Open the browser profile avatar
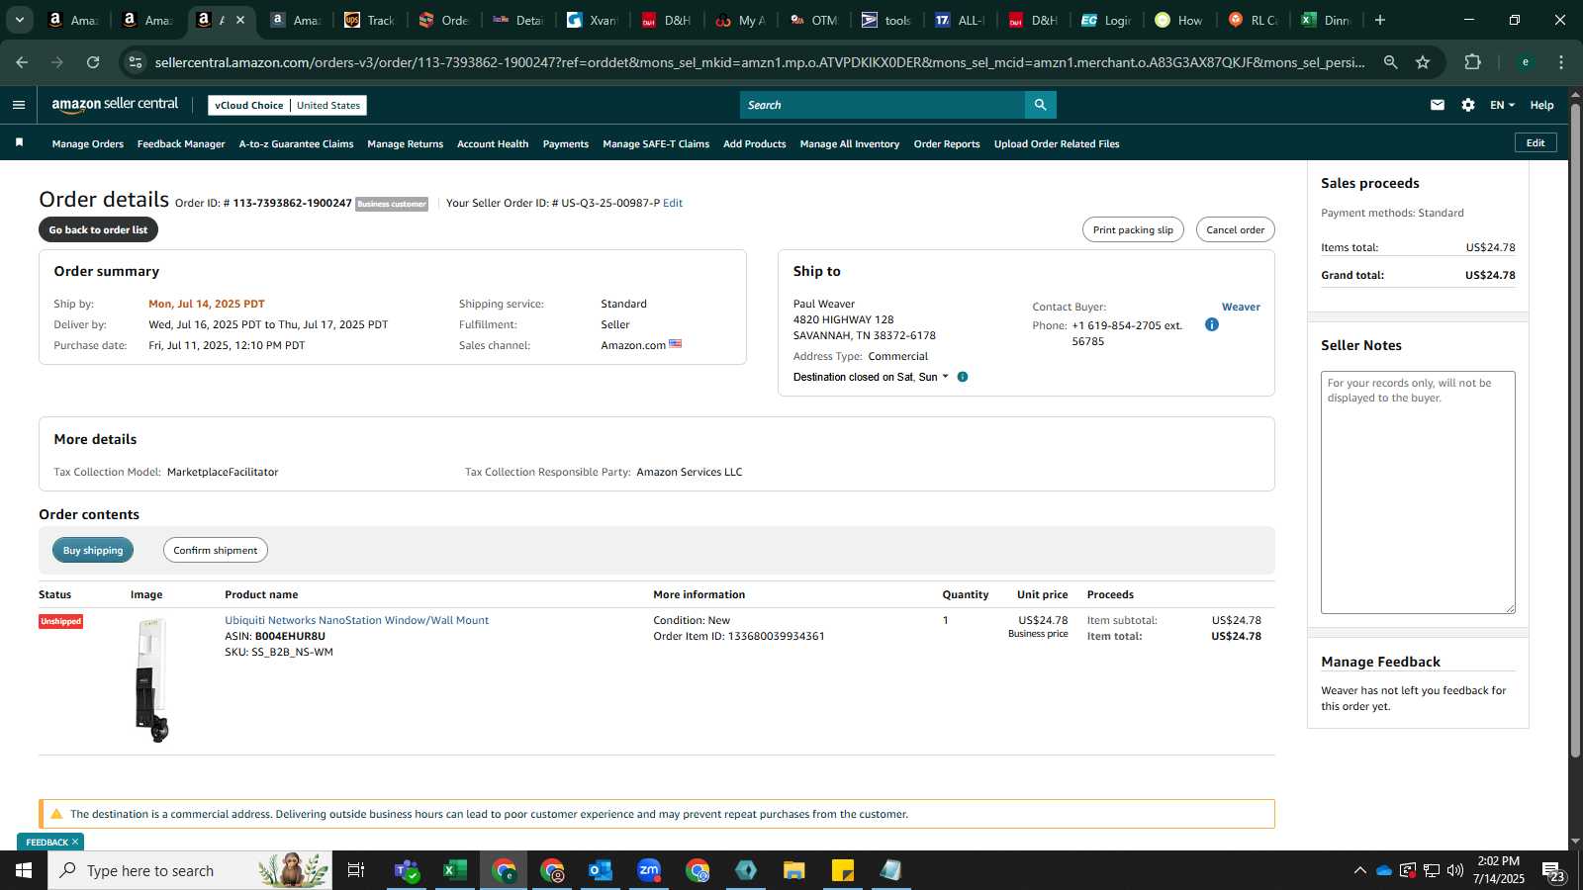The image size is (1583, 890). 1526,62
